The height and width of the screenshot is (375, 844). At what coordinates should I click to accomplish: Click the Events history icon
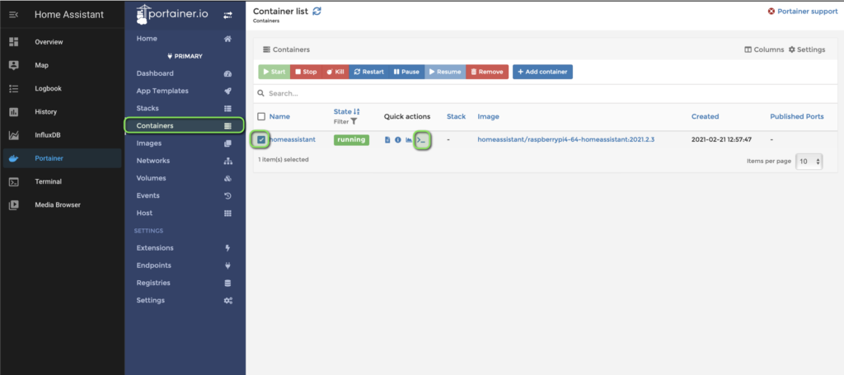(227, 196)
